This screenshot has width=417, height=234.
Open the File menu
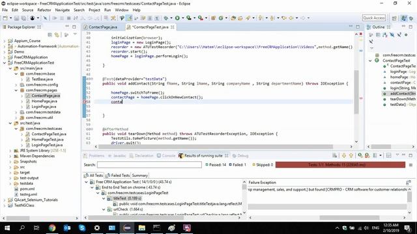tap(5, 10)
